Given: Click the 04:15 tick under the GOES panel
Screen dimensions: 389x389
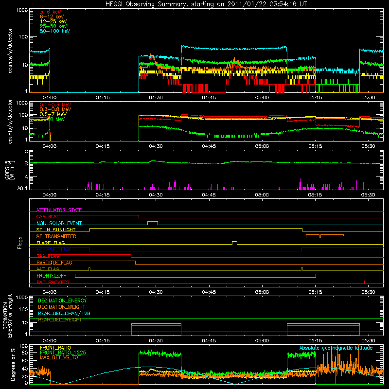Looking at the screenshot, I should (103, 195).
